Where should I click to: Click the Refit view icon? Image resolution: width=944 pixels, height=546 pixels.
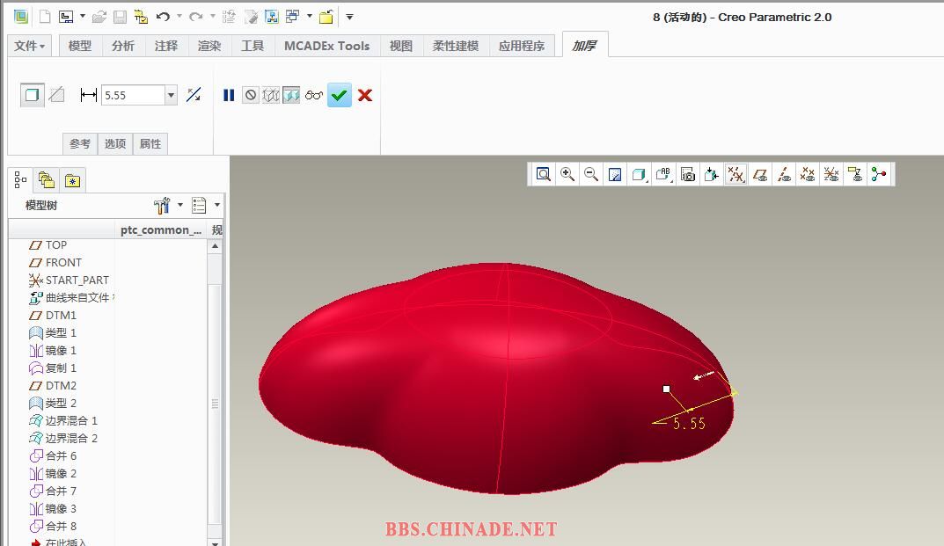coord(544,174)
